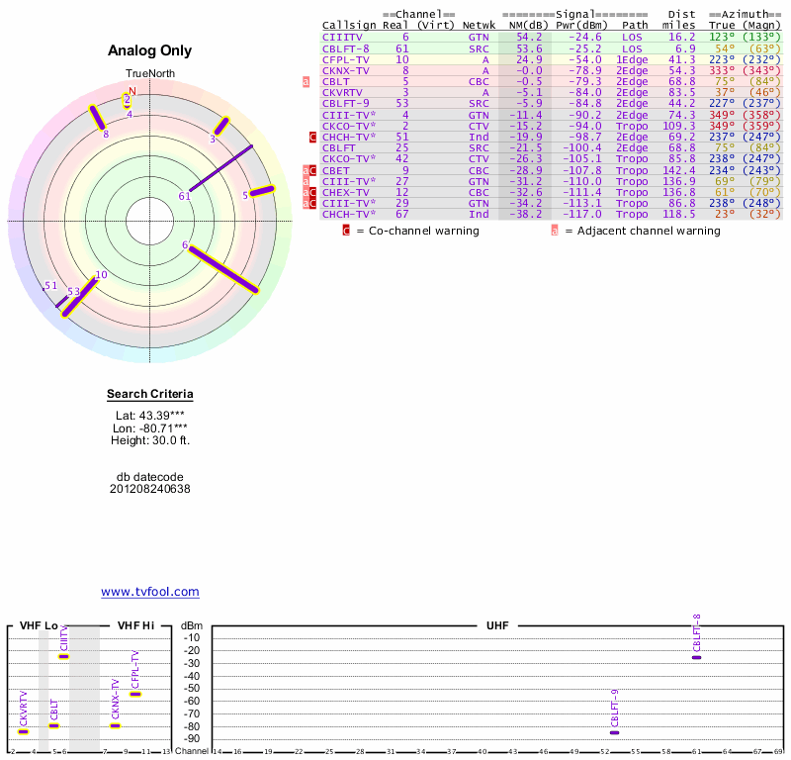
Task: Click the red co-channel legend icon
Action: point(346,231)
